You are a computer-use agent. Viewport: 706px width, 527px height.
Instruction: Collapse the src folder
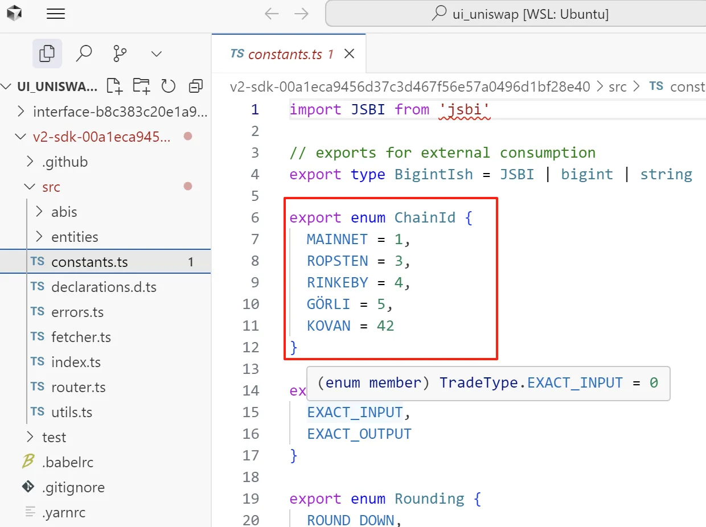point(51,187)
